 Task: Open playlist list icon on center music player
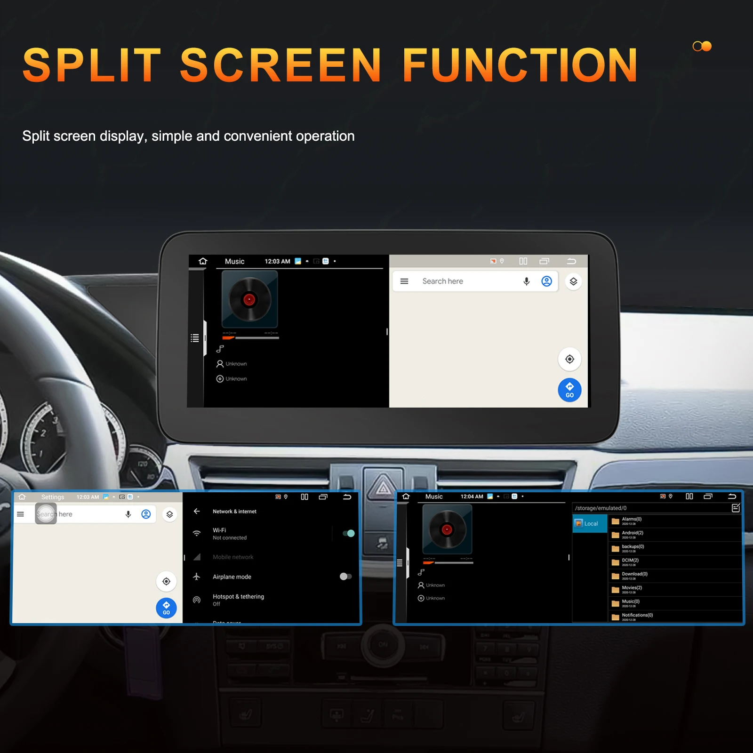tap(195, 338)
